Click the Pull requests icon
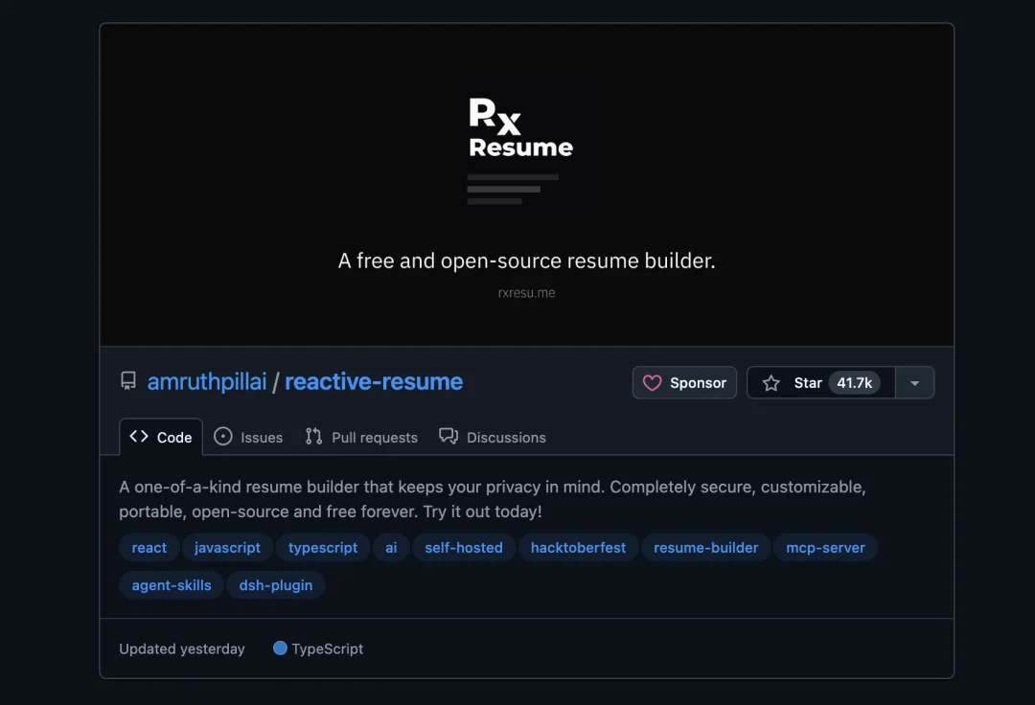The height and width of the screenshot is (705, 1035). (313, 437)
